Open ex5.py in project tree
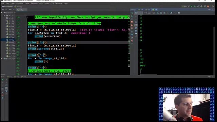 (10, 32)
